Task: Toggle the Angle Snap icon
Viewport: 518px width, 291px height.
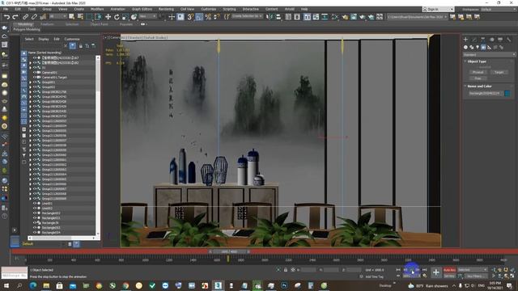Action: click(199, 16)
